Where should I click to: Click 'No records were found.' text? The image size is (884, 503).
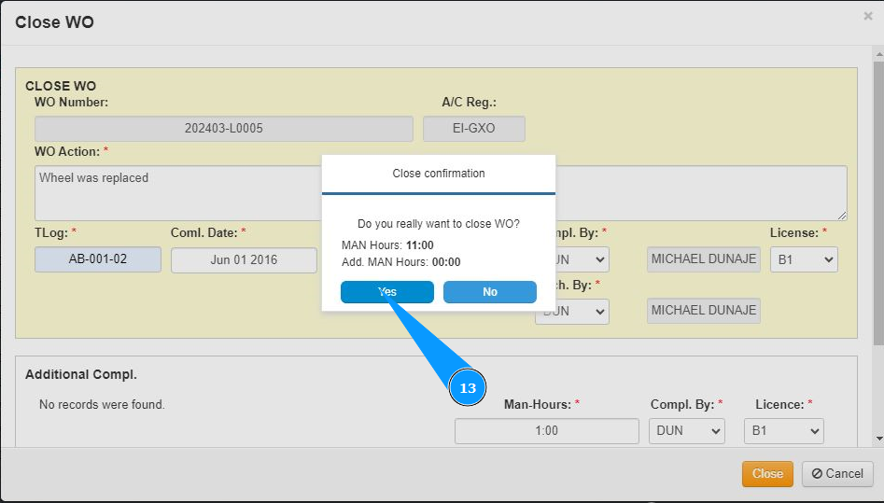point(102,405)
